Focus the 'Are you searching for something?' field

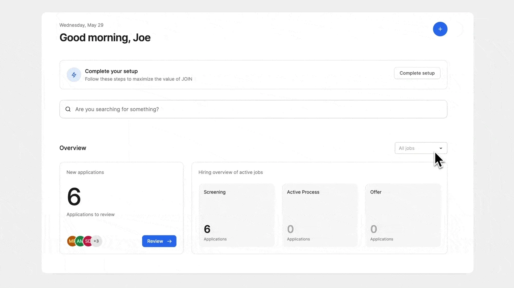click(x=253, y=109)
